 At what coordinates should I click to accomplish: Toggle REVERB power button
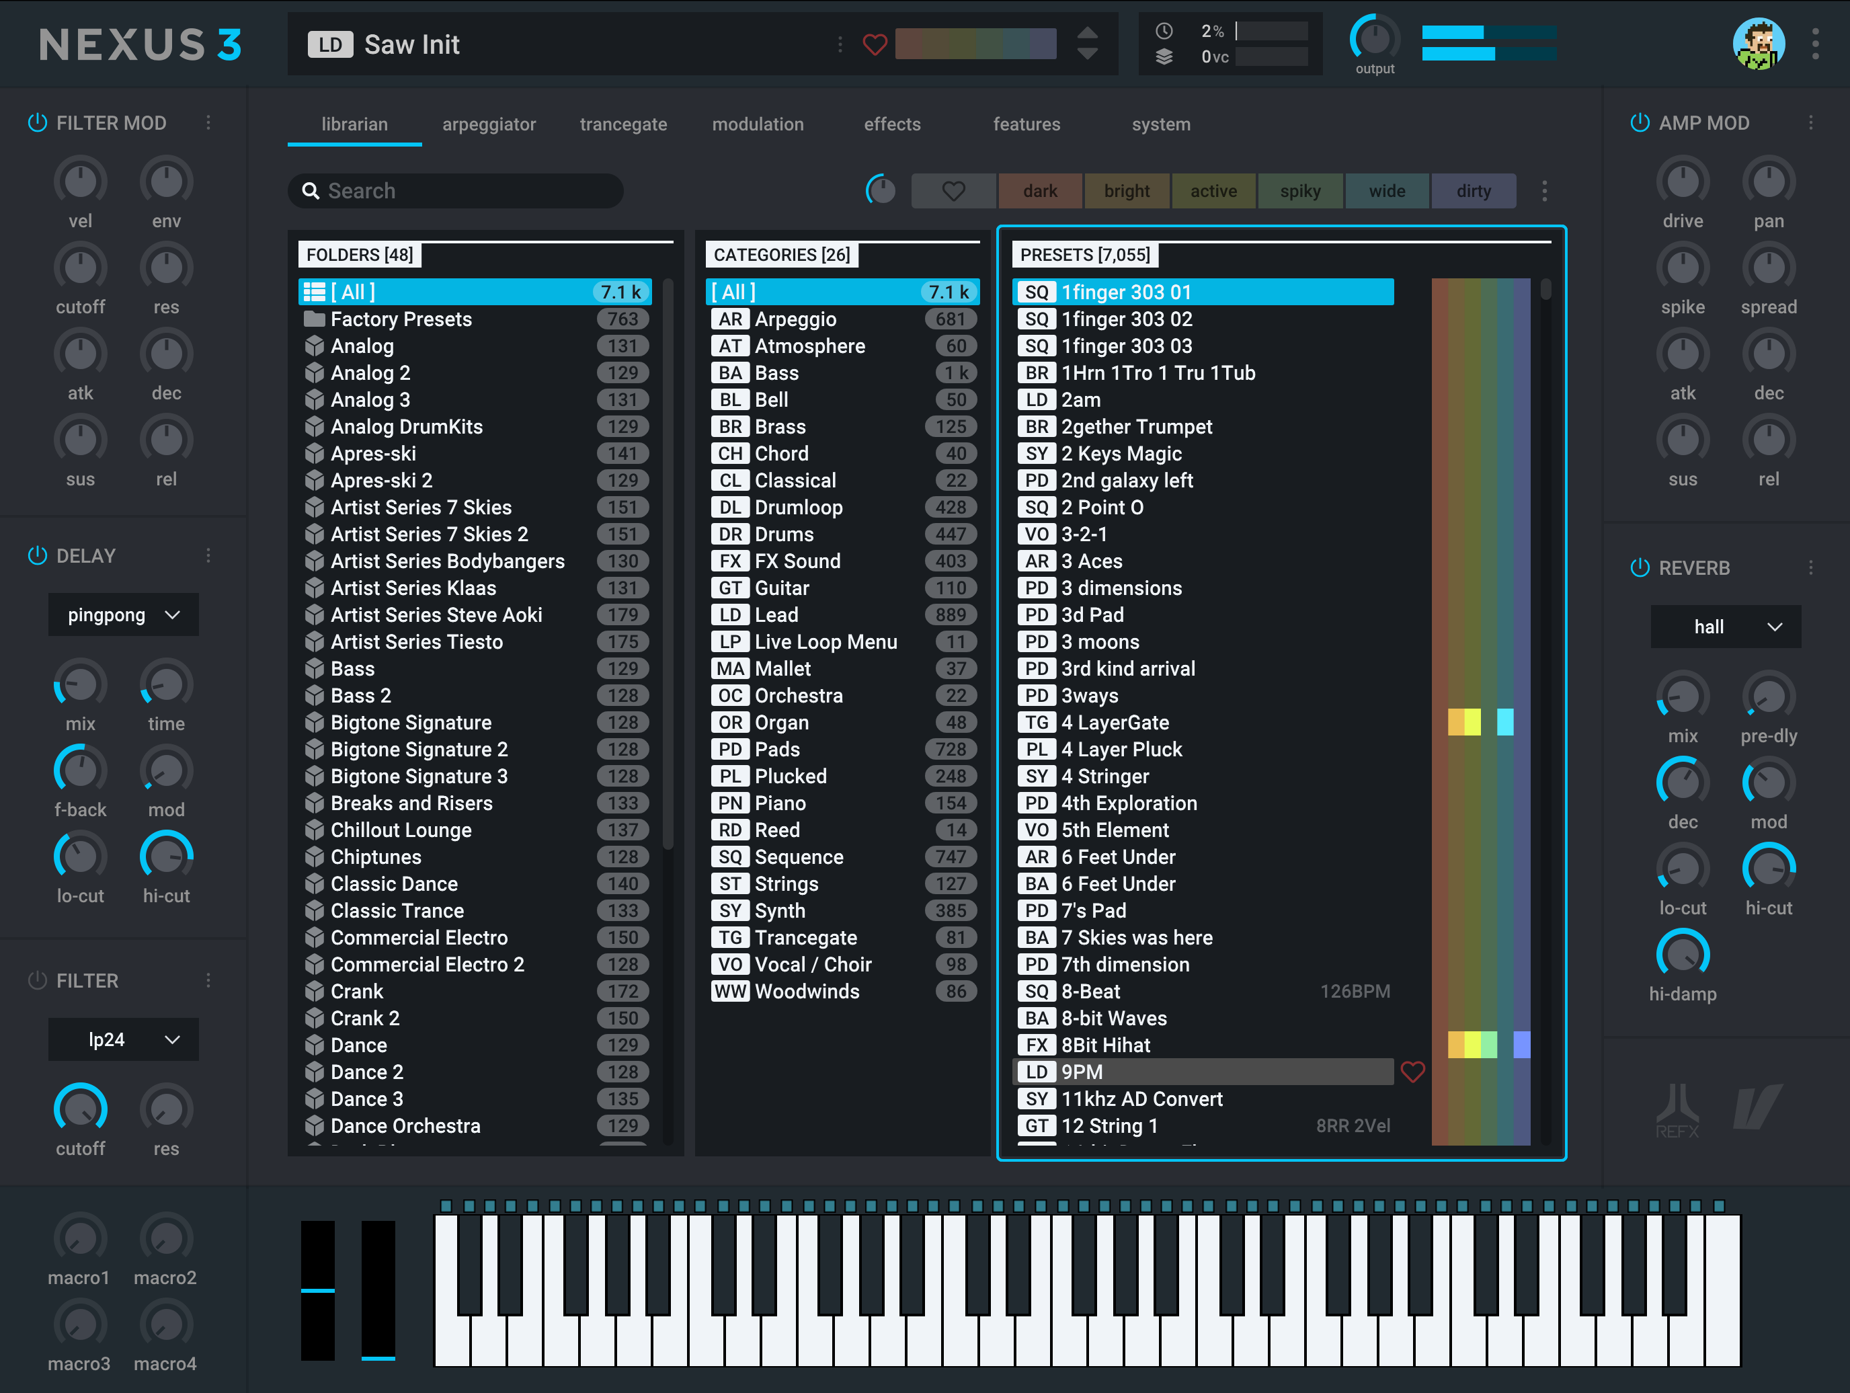point(1639,568)
